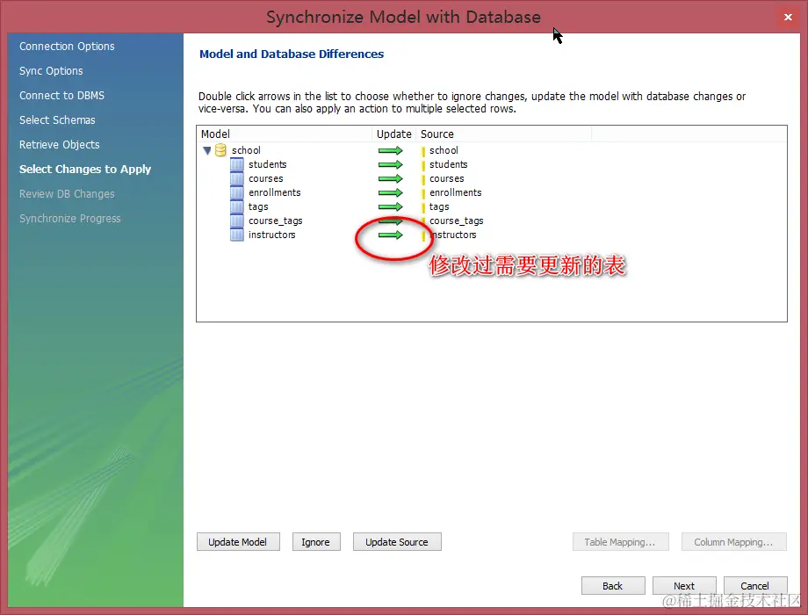Click the instructors table icon
Viewport: 808px width, 615px height.
tap(236, 235)
